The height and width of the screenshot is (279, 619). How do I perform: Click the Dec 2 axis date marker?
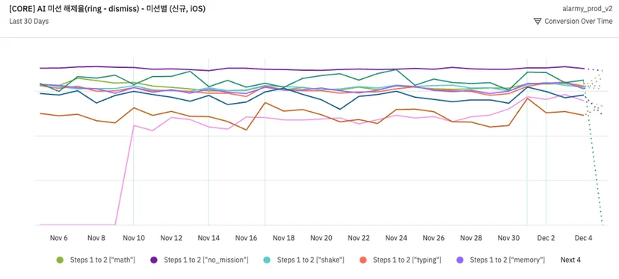pyautogui.click(x=546, y=238)
